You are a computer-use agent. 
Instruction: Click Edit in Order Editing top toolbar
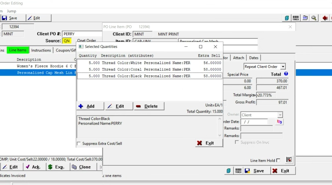38,18
